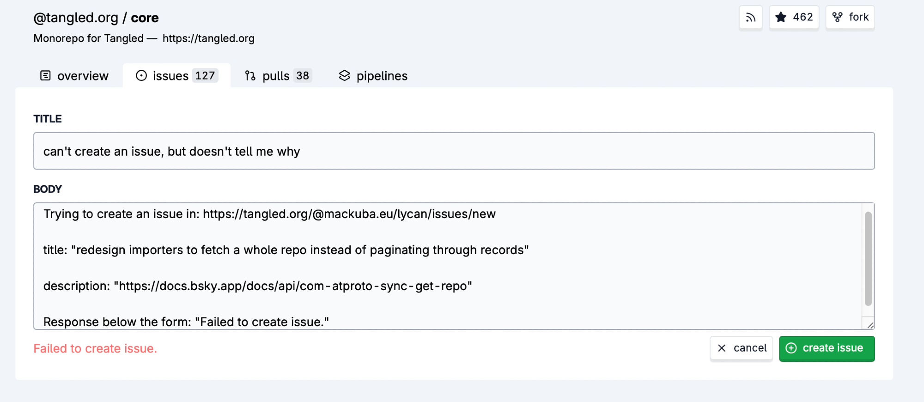Screen dimensions: 924x402
Task: Open the core repository name link
Action: pos(145,18)
